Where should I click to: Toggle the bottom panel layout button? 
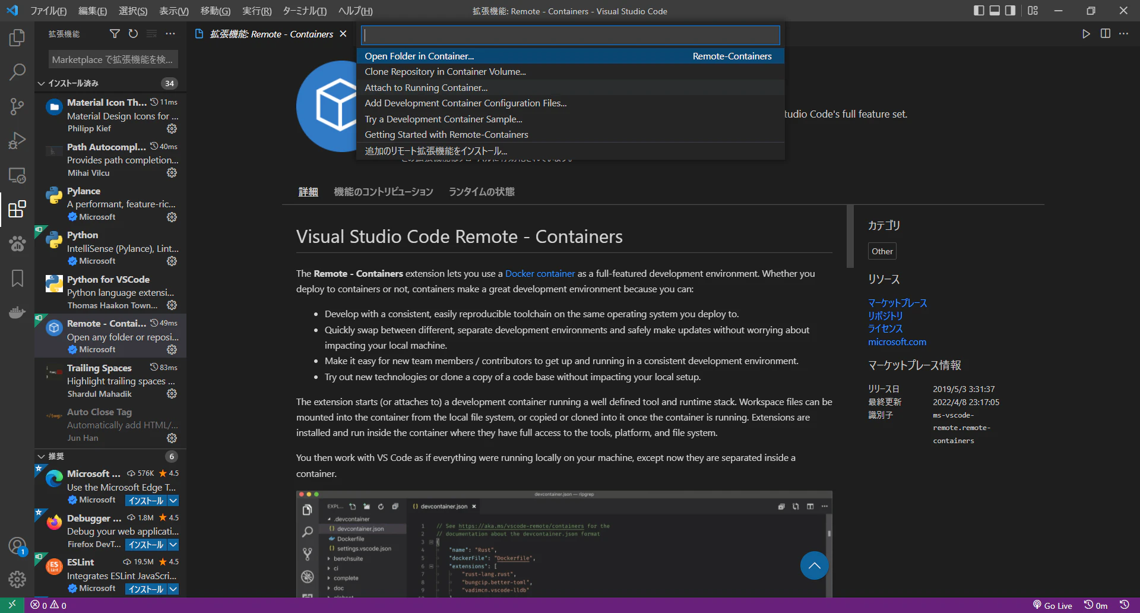tap(995, 11)
